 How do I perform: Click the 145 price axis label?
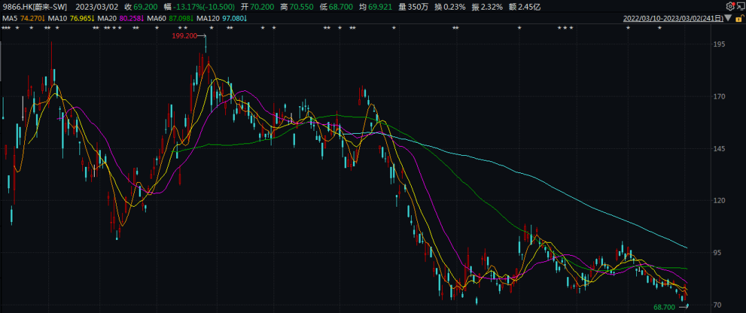720,149
